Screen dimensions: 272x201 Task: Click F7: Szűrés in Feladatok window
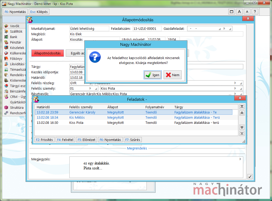pyautogui.click(x=133, y=140)
